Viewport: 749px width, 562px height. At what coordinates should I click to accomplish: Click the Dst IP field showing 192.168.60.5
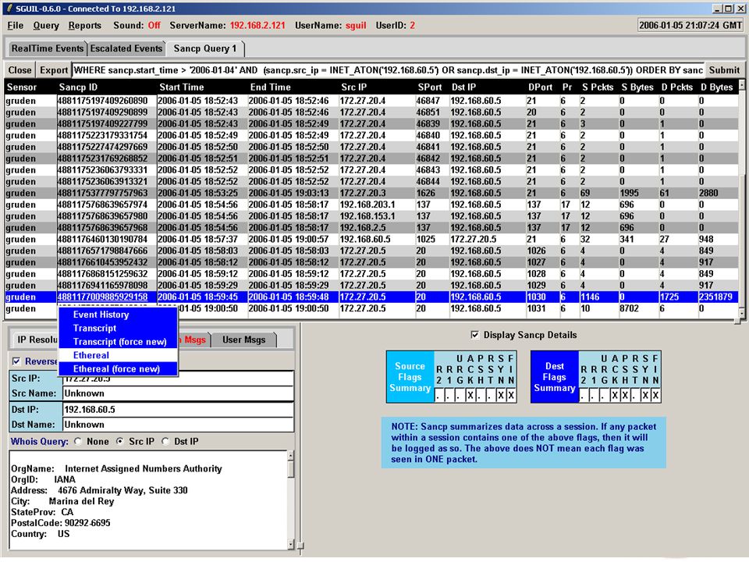(x=178, y=410)
